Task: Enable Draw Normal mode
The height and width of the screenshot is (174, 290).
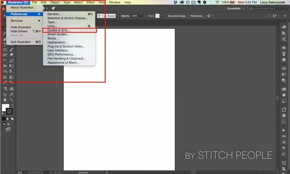Action: (x=4, y=124)
